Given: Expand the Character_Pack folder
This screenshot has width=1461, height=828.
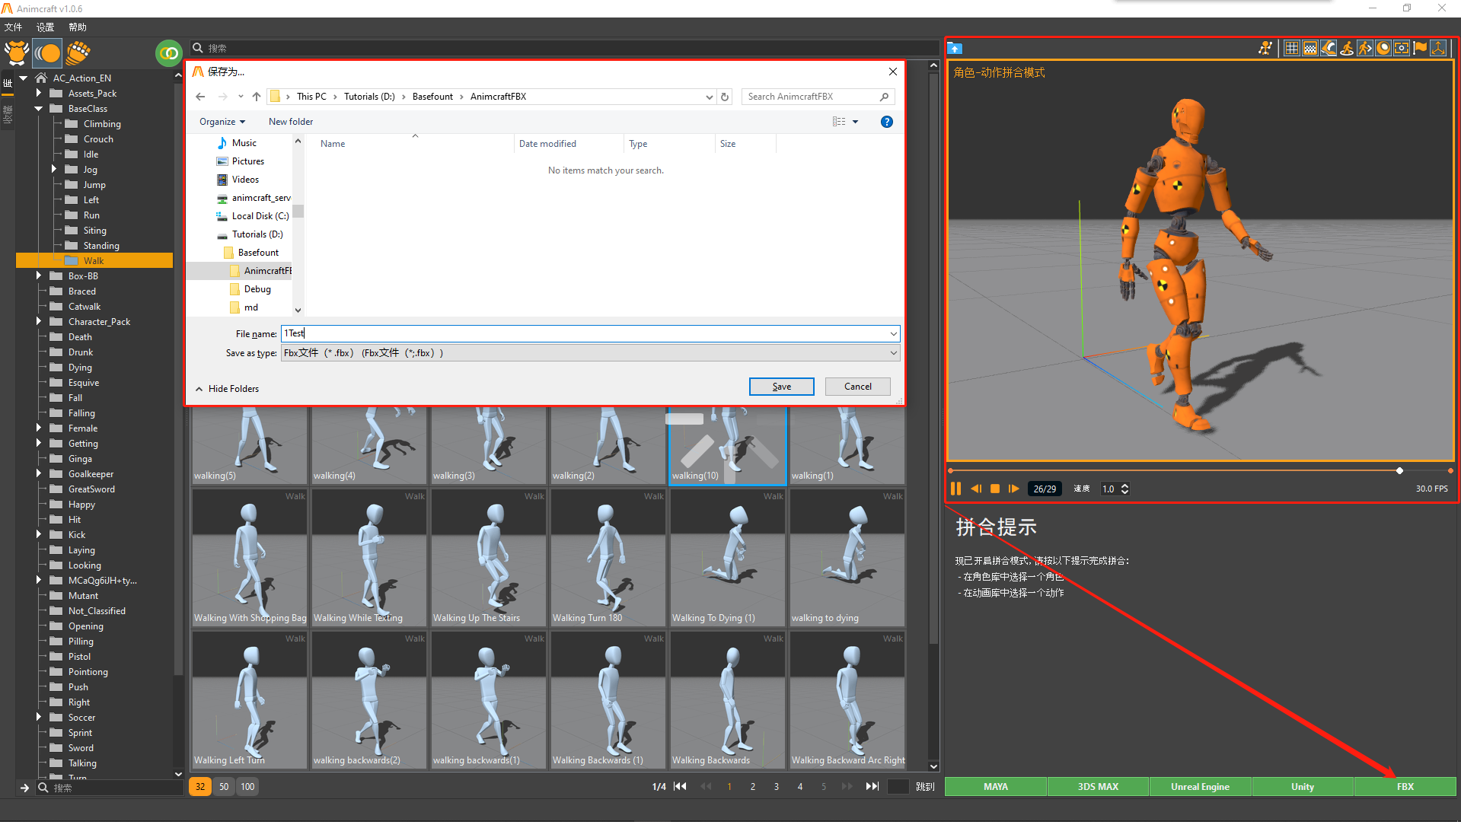Looking at the screenshot, I should pos(38,321).
